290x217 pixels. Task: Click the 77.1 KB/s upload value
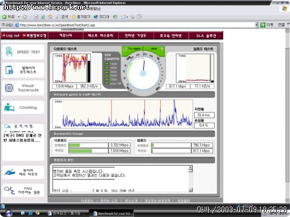pyautogui.click(x=202, y=86)
